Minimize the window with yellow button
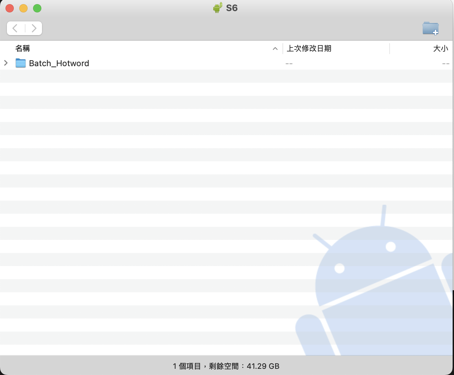This screenshot has height=375, width=454. coord(23,8)
